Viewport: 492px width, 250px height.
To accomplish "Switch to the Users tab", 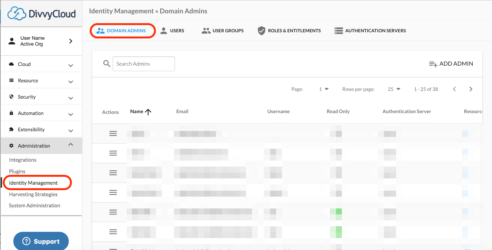I will 172,30.
